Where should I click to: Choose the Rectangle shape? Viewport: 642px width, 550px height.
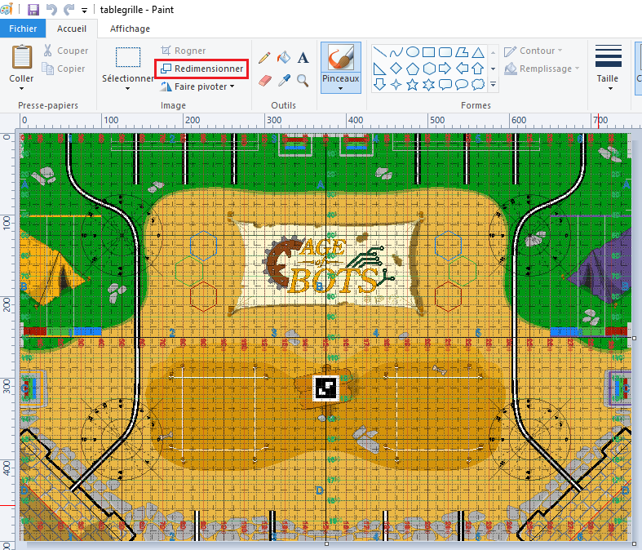coord(429,52)
